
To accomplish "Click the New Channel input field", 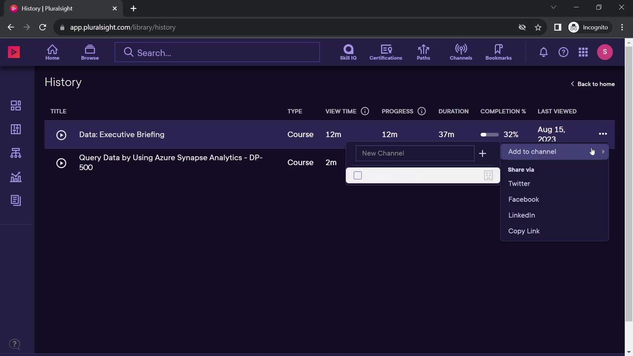I will [x=415, y=153].
